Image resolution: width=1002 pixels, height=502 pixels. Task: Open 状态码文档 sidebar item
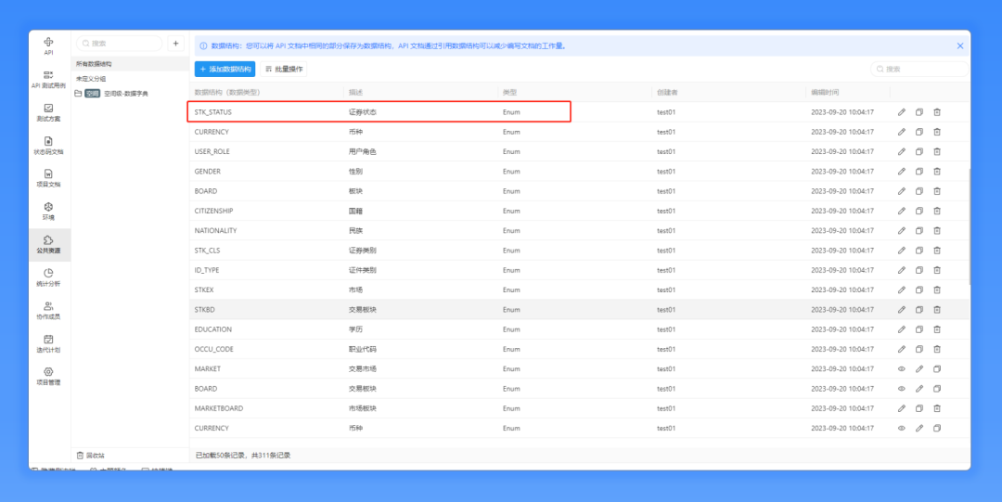coord(48,146)
